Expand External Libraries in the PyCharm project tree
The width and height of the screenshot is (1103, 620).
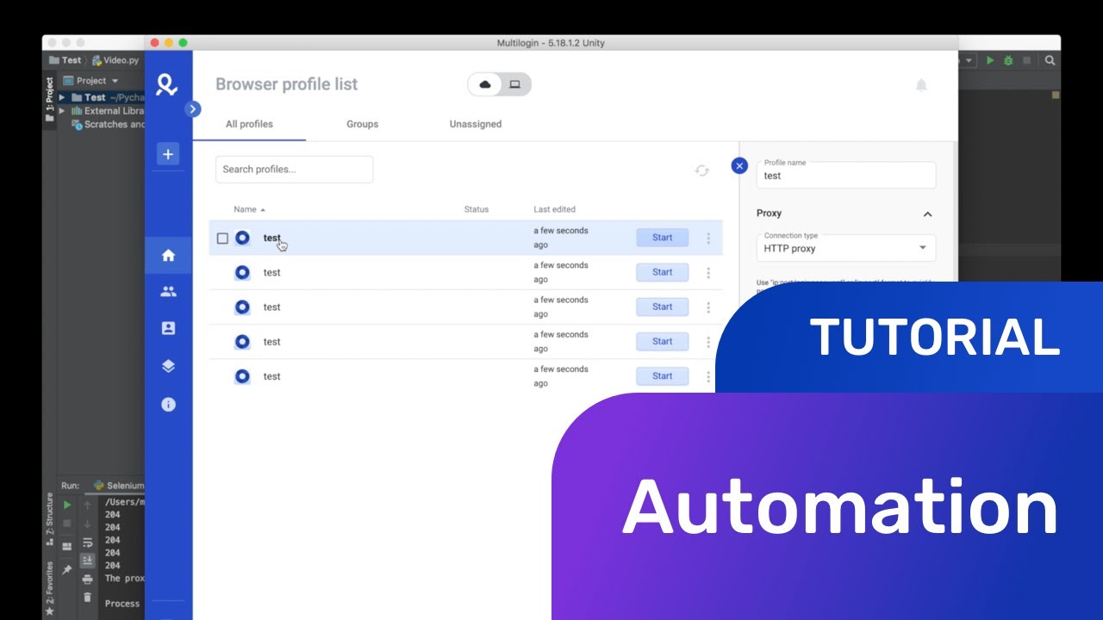click(62, 111)
